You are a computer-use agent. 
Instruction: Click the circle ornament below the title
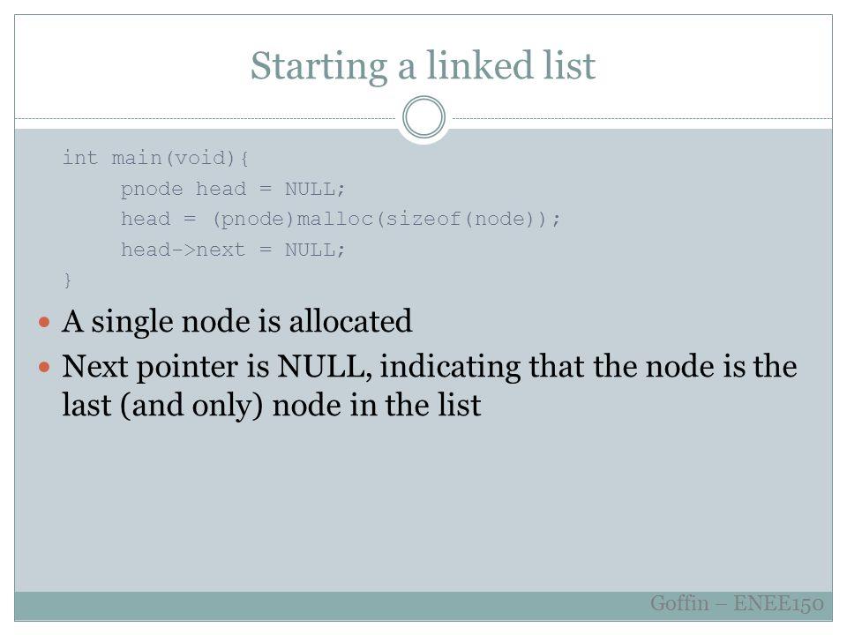tap(424, 117)
